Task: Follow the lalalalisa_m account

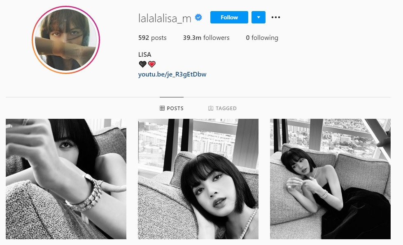Action: click(x=229, y=17)
